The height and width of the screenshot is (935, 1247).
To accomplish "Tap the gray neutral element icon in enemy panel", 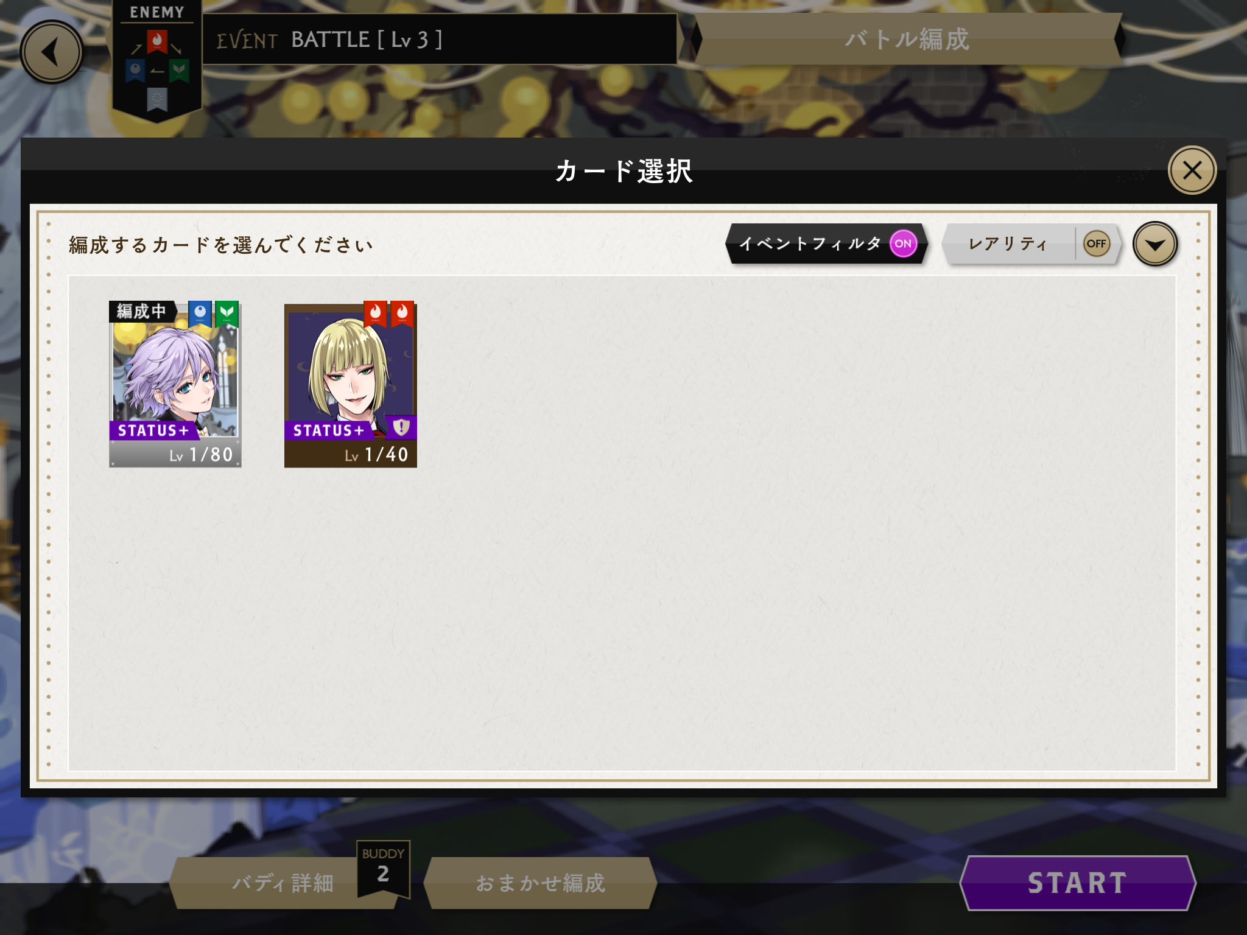I will (157, 99).
